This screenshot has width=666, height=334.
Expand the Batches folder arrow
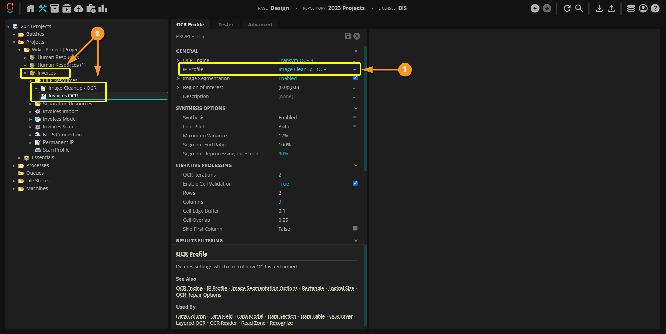pyautogui.click(x=14, y=34)
